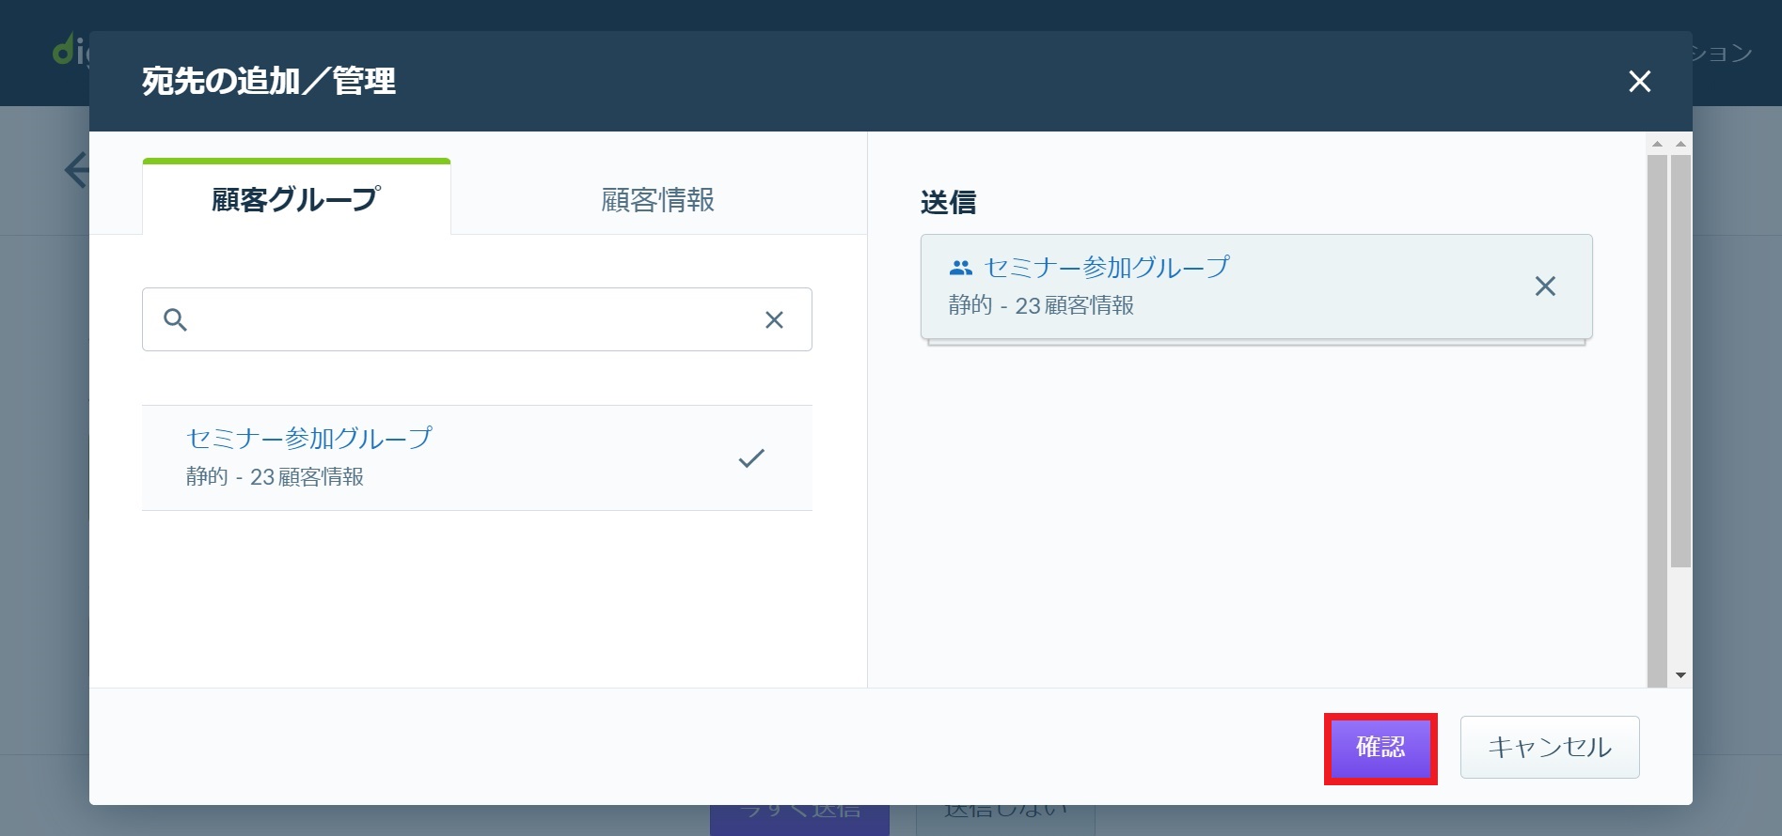Viewport: 1782px width, 836px height.
Task: Switch to the 顧客グループ tab
Action: (x=296, y=198)
